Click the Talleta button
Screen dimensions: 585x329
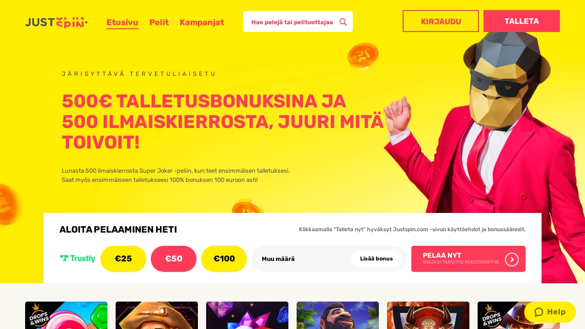point(521,21)
